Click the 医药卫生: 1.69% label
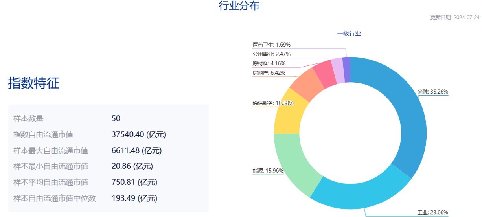482x217 pixels. tap(272, 45)
